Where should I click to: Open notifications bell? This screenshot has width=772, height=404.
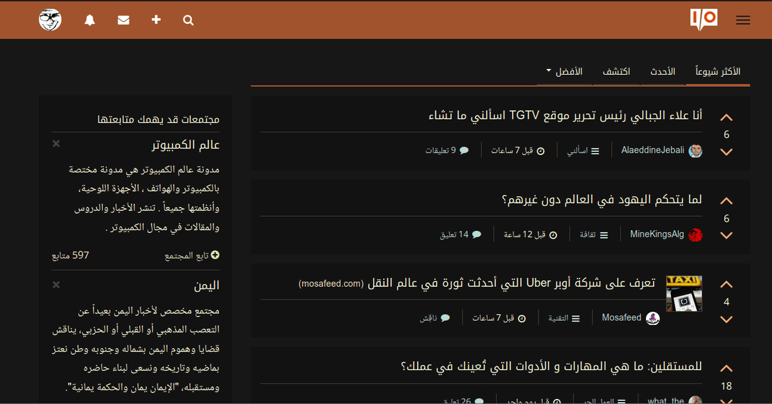coord(89,20)
